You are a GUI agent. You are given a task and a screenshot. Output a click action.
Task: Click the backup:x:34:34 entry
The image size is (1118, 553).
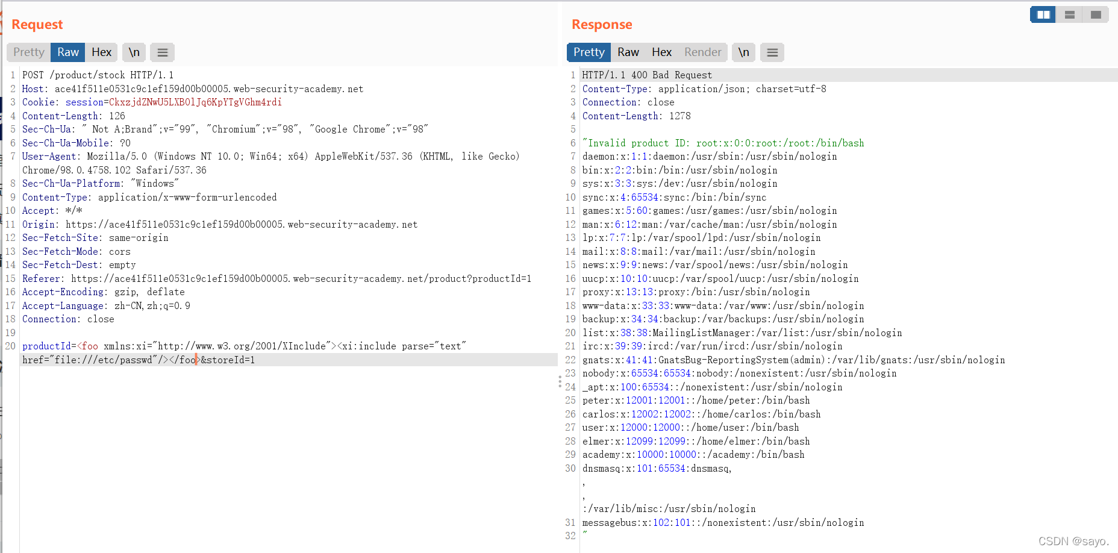click(x=723, y=319)
